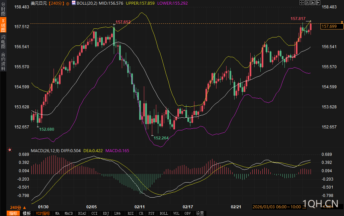344x216 pixels.
Task: Open 闪电图 in the left sidebar
Action: (x=3, y=41)
